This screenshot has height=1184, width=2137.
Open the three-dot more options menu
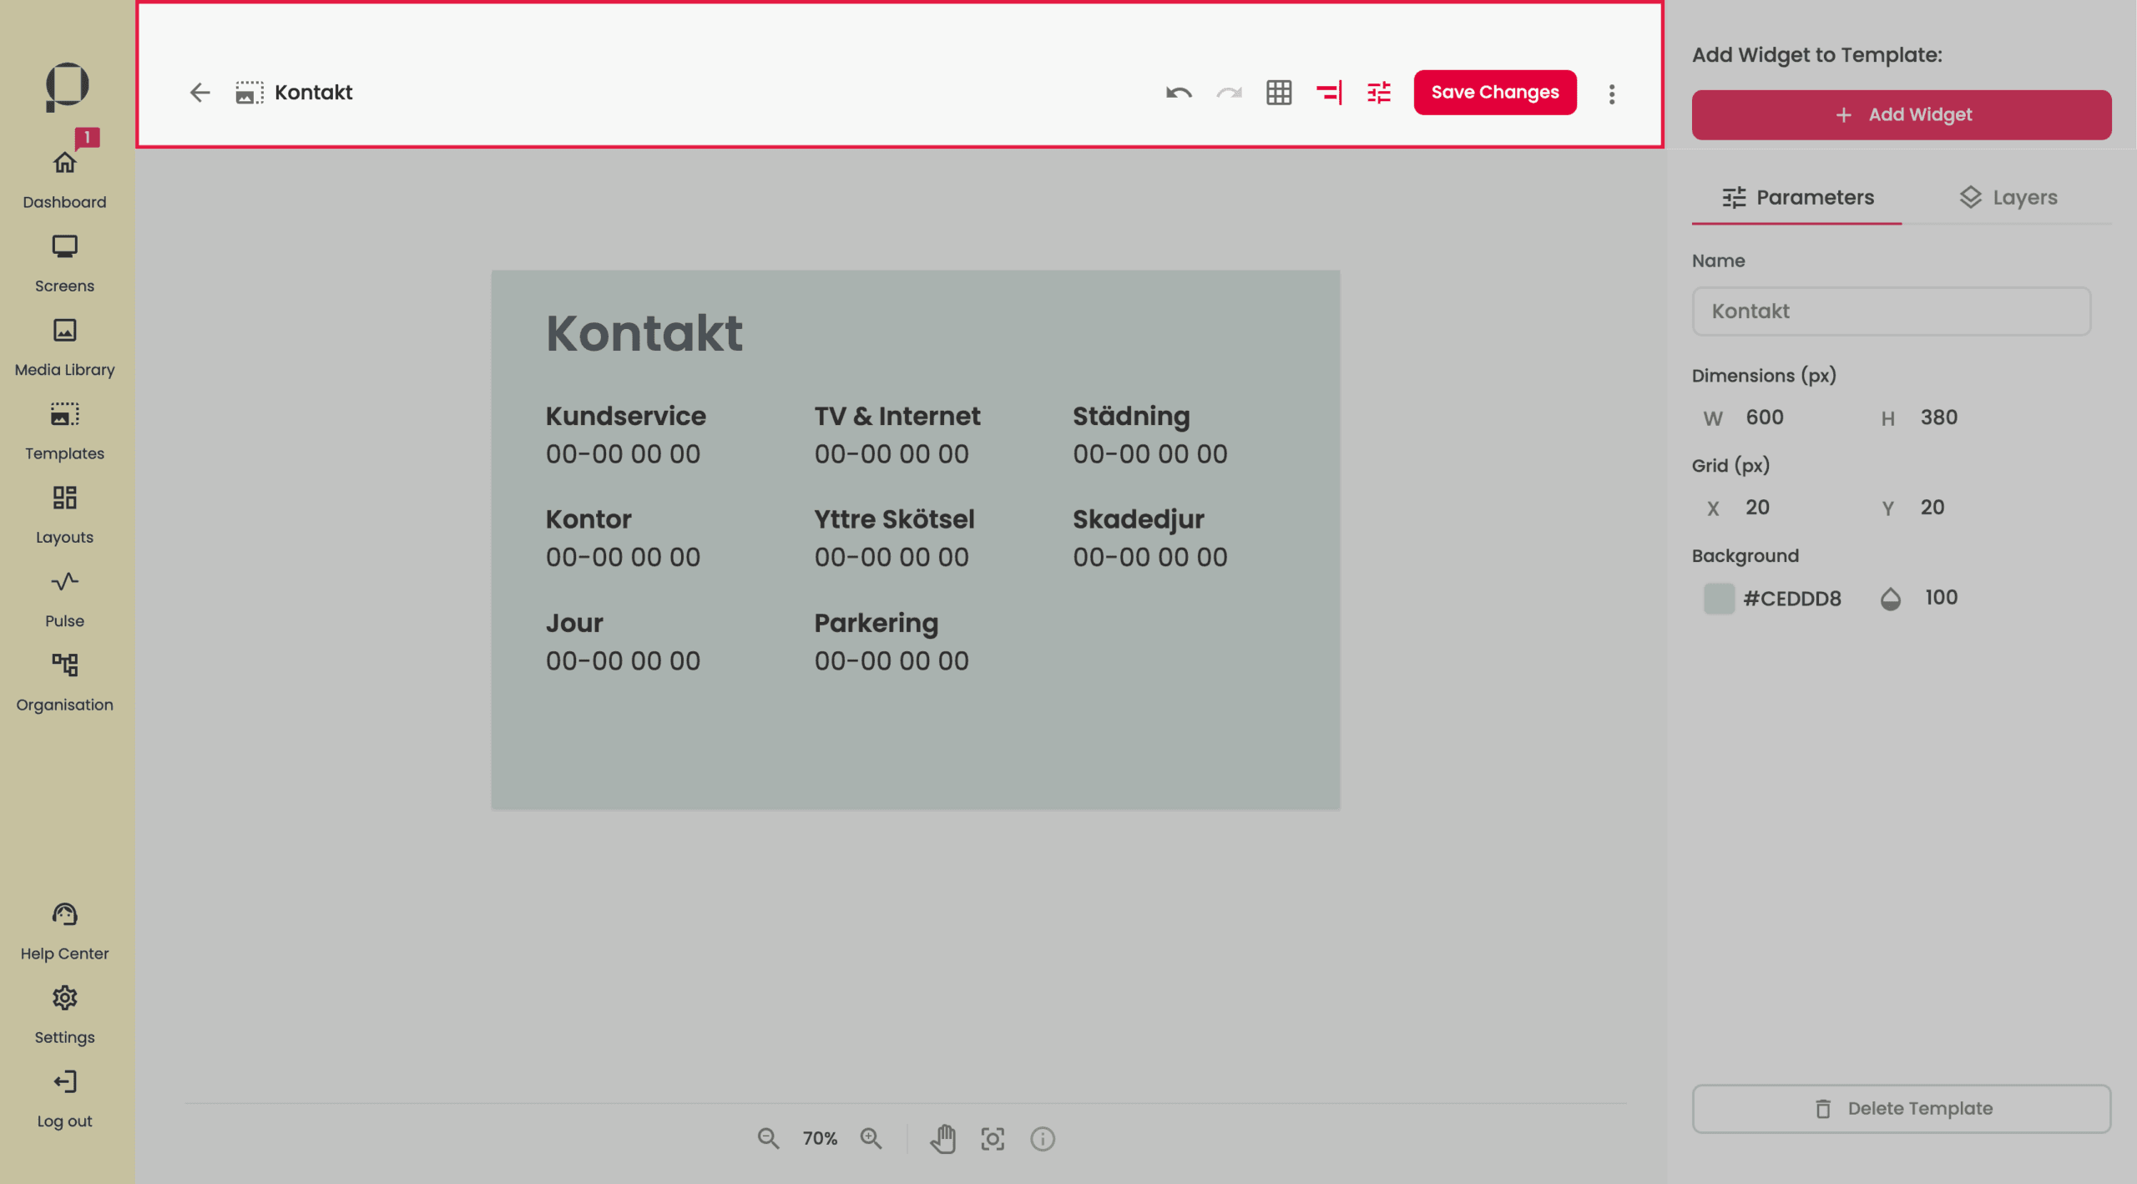click(1612, 94)
